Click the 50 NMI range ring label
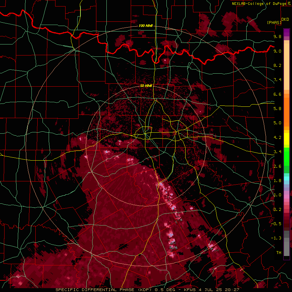 [x=146, y=86]
